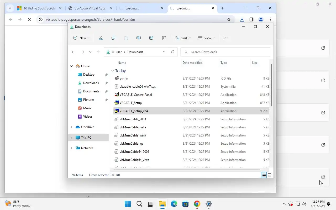Viewport: 336px width, 210px height.
Task: Go back in Downloads folder navigation
Action: point(73,52)
